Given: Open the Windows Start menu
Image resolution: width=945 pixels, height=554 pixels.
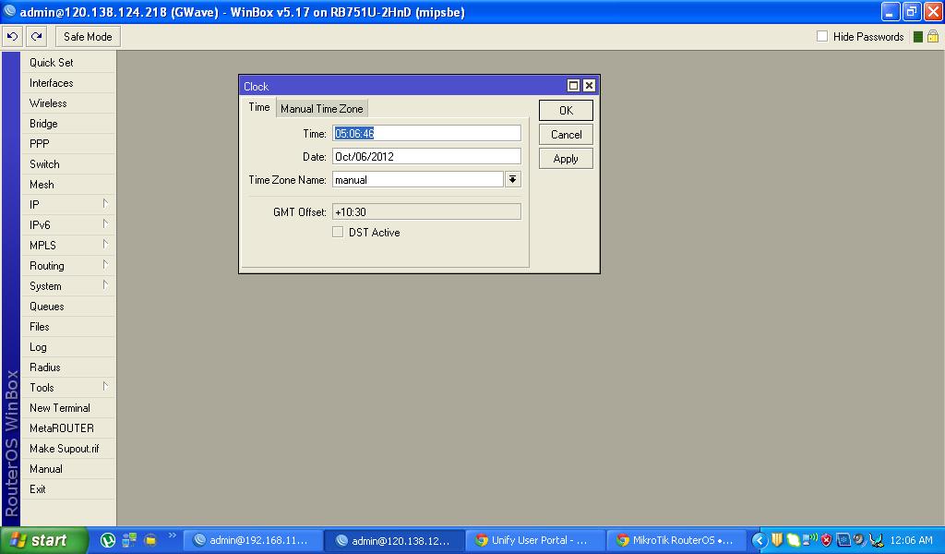Looking at the screenshot, I should click(44, 540).
